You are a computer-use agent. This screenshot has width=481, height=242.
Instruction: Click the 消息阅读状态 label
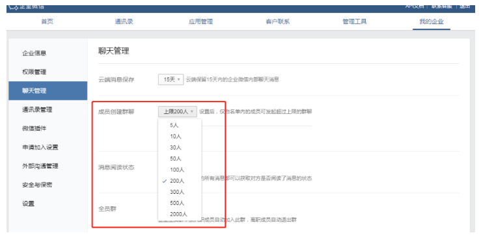tap(117, 167)
